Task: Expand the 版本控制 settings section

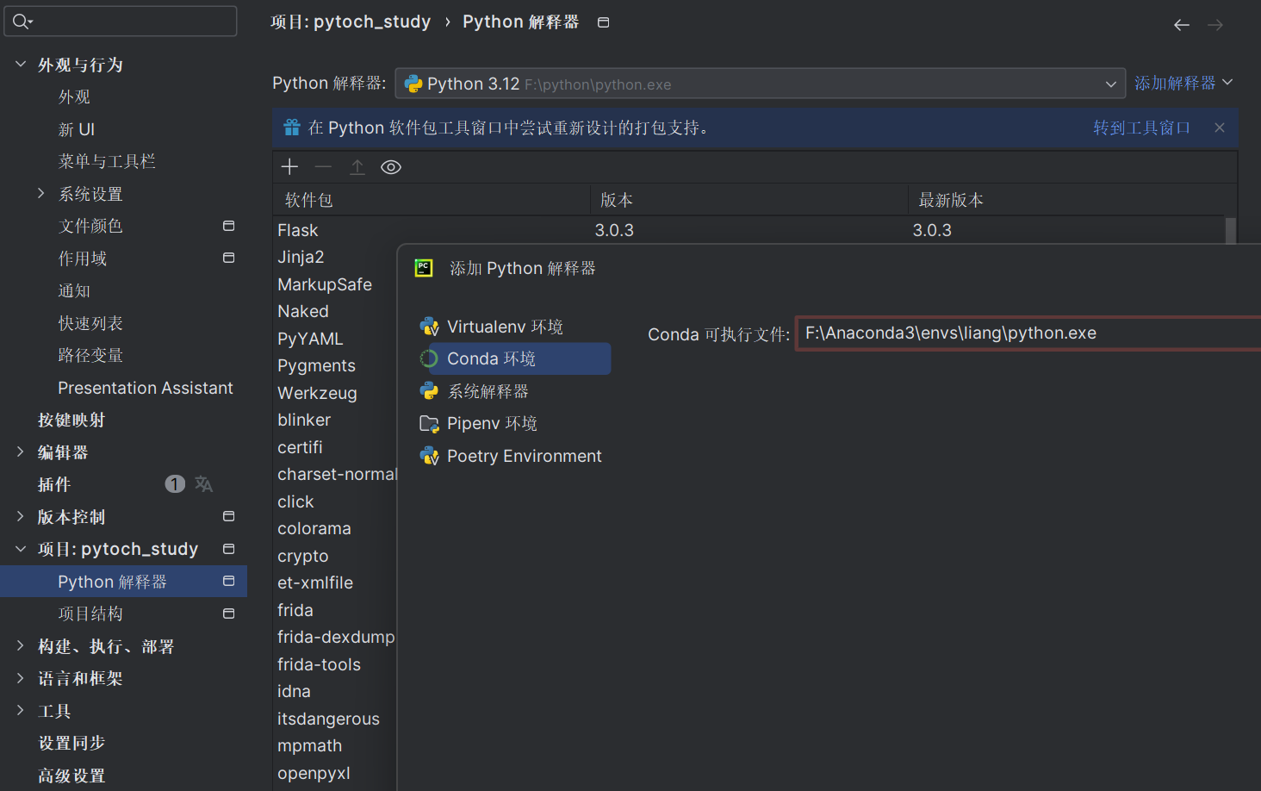Action: tap(21, 516)
